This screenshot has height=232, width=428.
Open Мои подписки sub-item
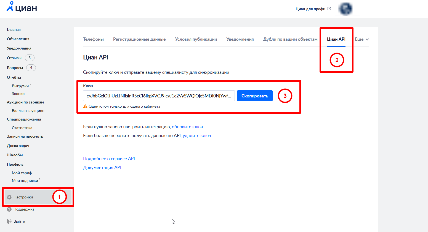pyautogui.click(x=25, y=181)
